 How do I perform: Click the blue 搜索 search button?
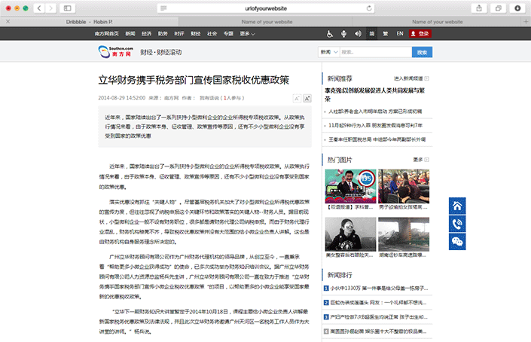[422, 52]
